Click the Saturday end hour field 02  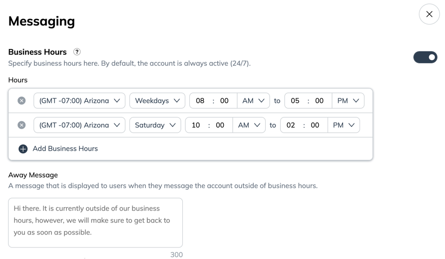(291, 125)
